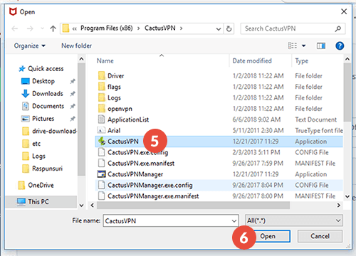The image size is (356, 256).
Task: Sort by Name column header
Action: [105, 61]
